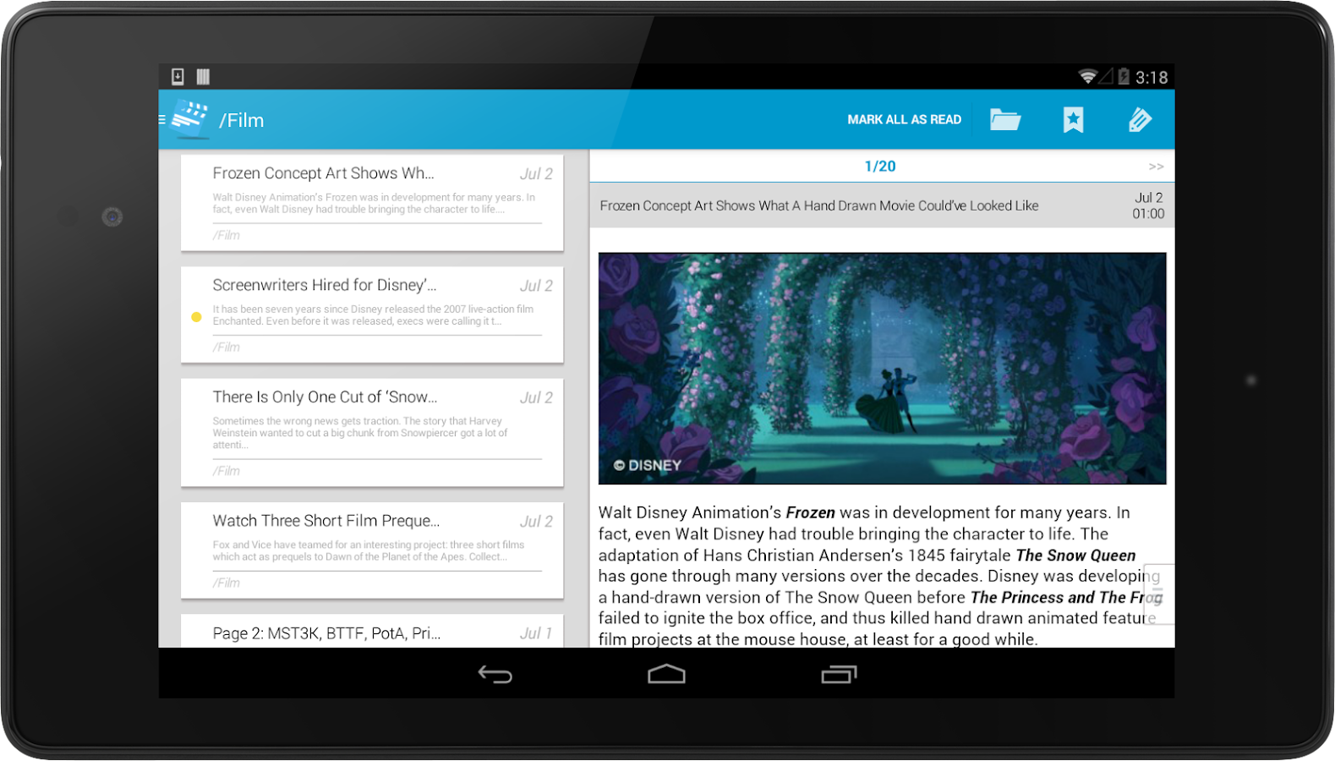Click the 3:18 clock in status bar
The width and height of the screenshot is (1335, 761).
(x=1152, y=78)
